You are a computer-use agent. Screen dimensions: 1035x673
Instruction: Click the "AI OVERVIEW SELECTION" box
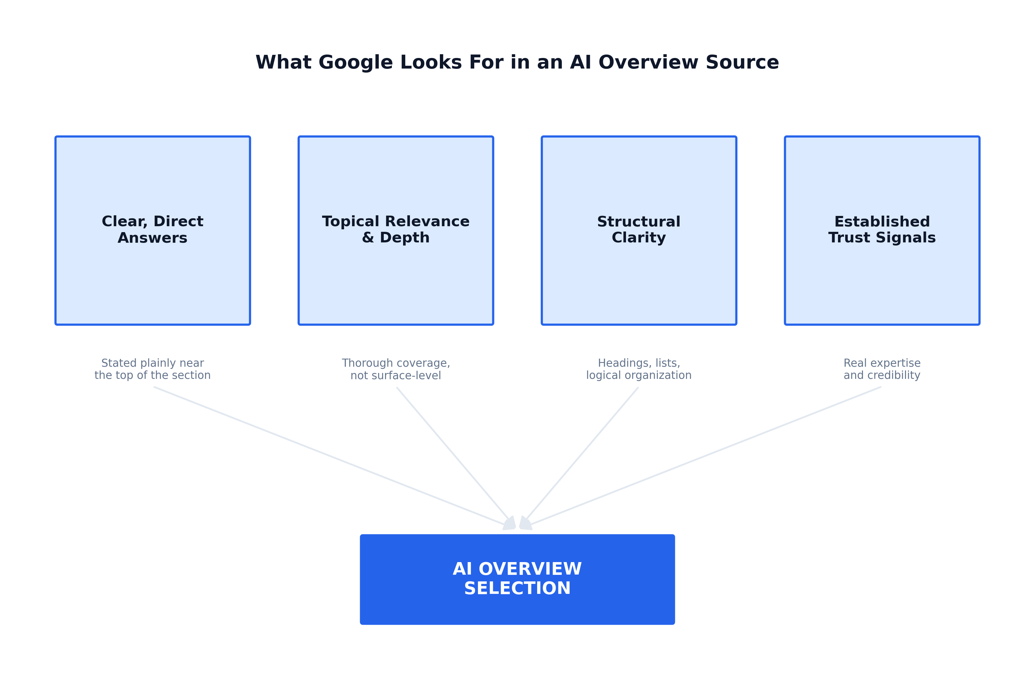tap(517, 580)
